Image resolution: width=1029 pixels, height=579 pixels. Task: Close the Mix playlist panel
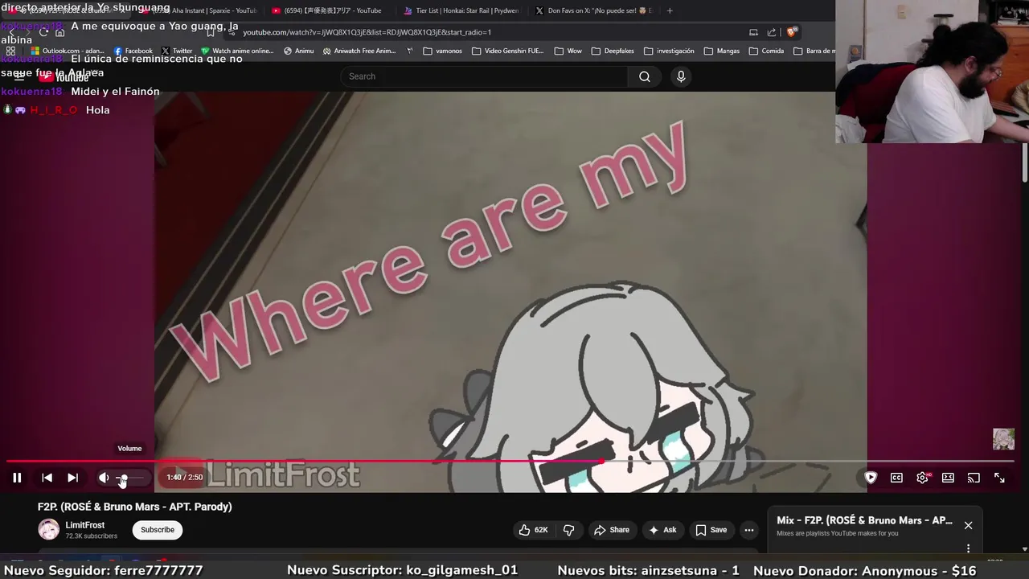point(968,525)
